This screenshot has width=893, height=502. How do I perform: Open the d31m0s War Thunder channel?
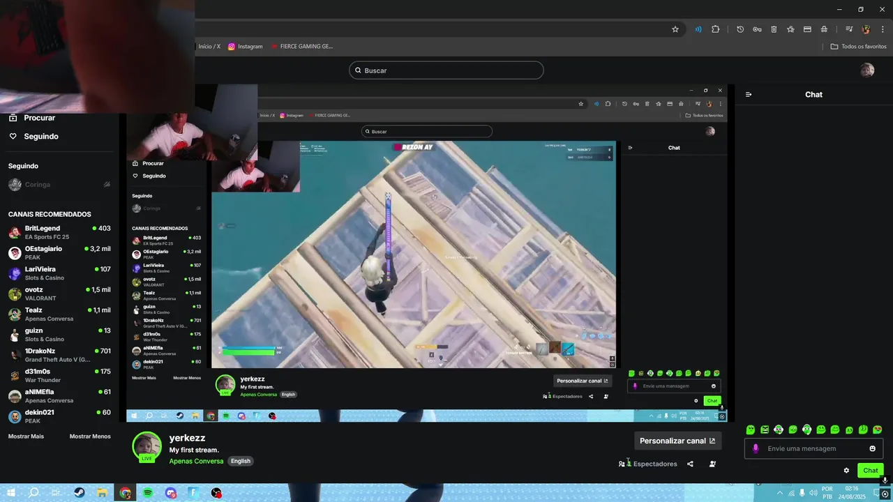click(59, 375)
